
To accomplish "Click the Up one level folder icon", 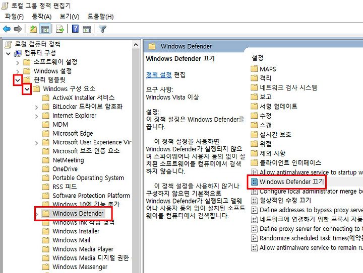I will point(33,29).
